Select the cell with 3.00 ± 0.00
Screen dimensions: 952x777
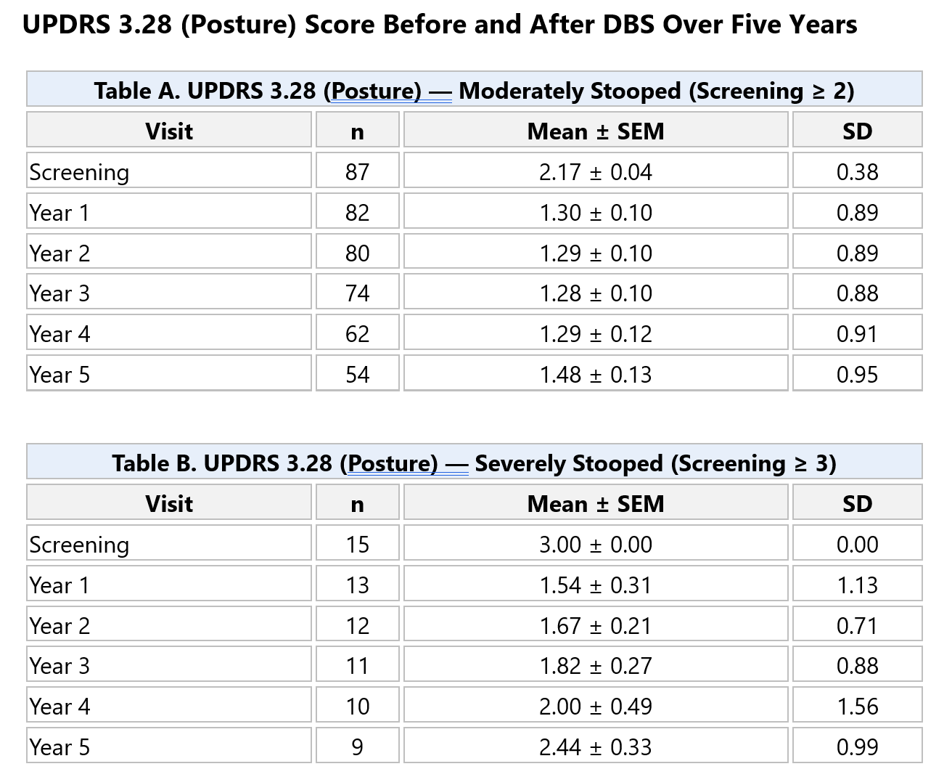[x=596, y=544]
